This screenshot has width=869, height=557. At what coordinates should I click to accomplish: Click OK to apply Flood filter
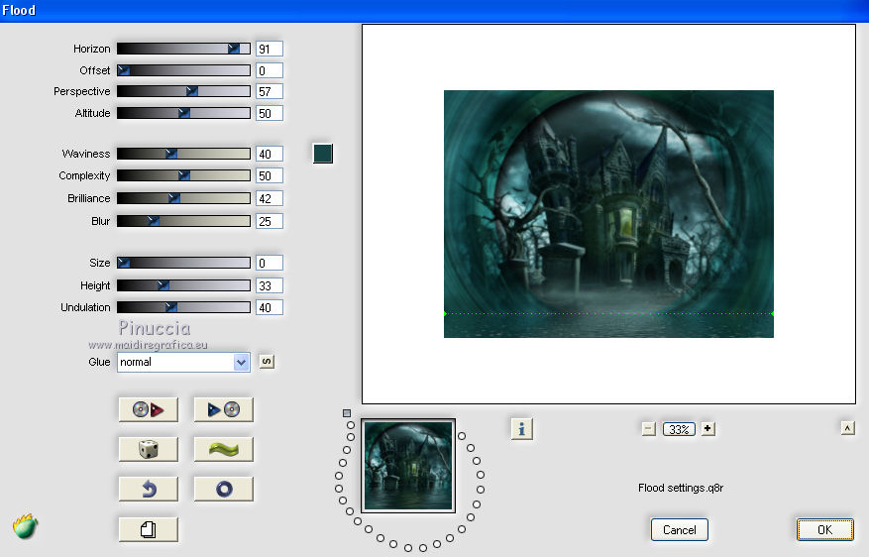coord(824,530)
